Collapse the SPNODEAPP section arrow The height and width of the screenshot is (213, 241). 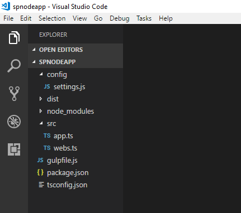(x=34, y=62)
